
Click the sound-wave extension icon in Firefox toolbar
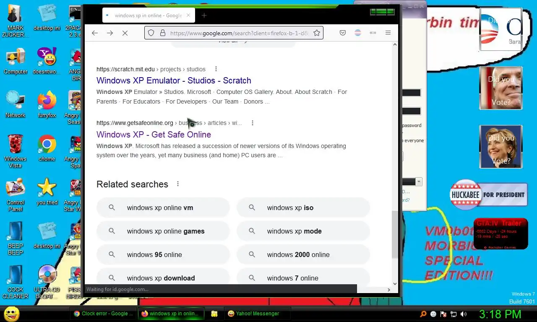tap(373, 33)
